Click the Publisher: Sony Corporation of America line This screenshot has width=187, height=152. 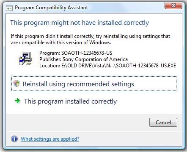pos(83,59)
